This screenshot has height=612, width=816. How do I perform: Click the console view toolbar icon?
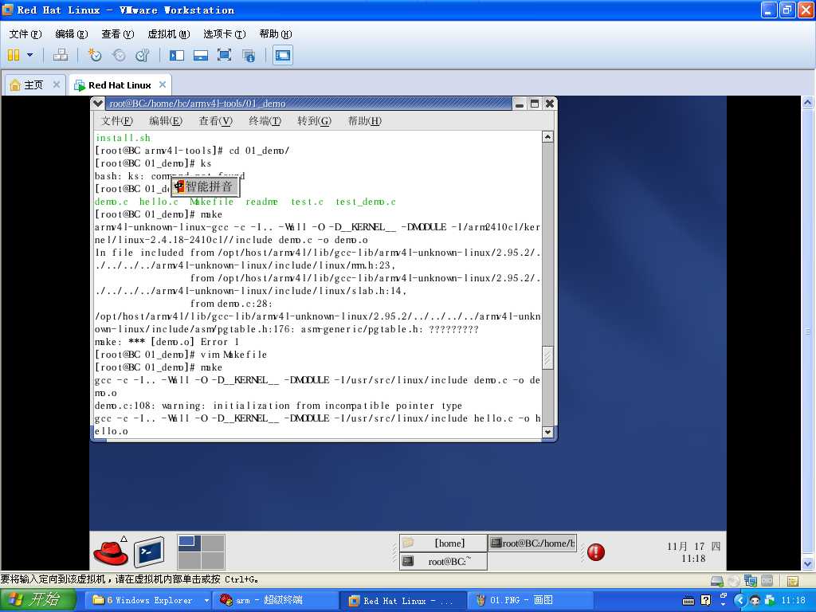pos(283,55)
